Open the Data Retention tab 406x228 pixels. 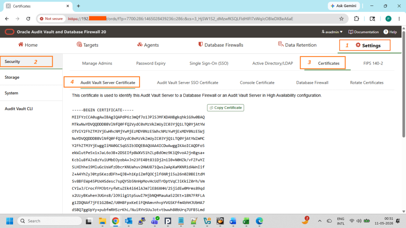coord(297,45)
